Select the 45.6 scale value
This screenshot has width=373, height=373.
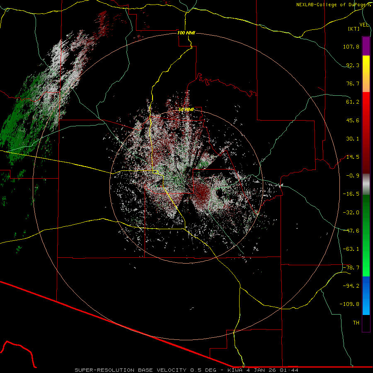[x=353, y=120]
